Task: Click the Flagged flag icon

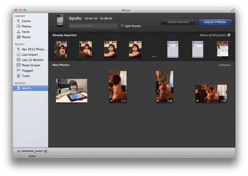Action: tap(19, 70)
